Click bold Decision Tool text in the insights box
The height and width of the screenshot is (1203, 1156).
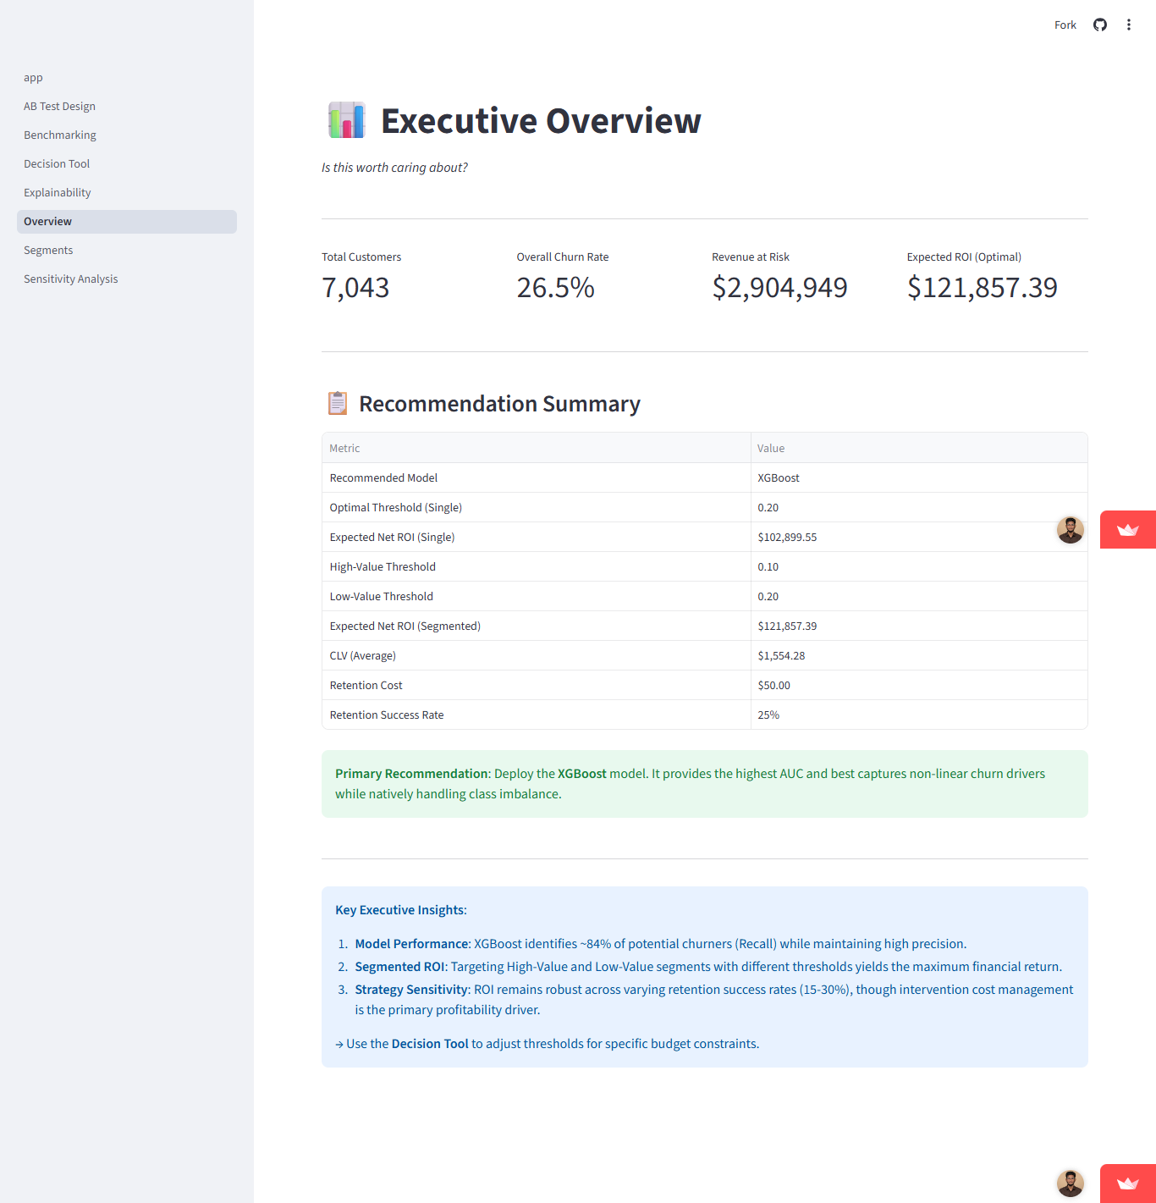pyautogui.click(x=430, y=1044)
